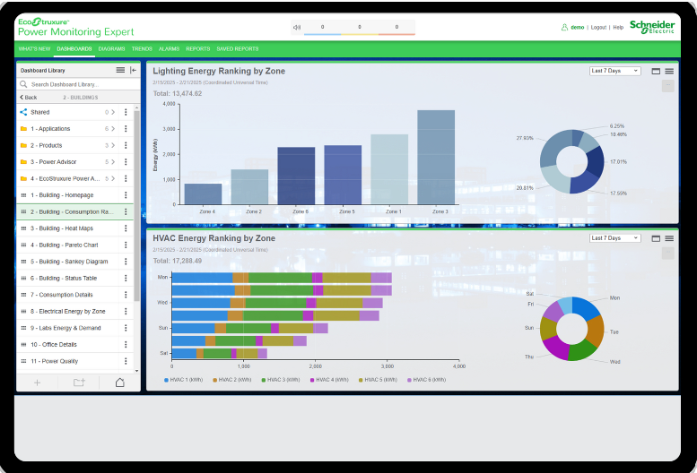Click in the Search Dashboard Library field
The height and width of the screenshot is (473, 697).
pos(78,84)
